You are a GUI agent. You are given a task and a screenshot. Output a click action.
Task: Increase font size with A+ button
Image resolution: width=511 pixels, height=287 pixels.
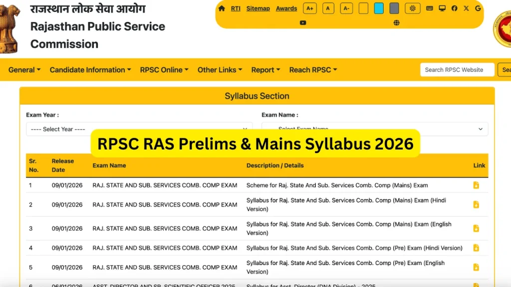(x=309, y=8)
